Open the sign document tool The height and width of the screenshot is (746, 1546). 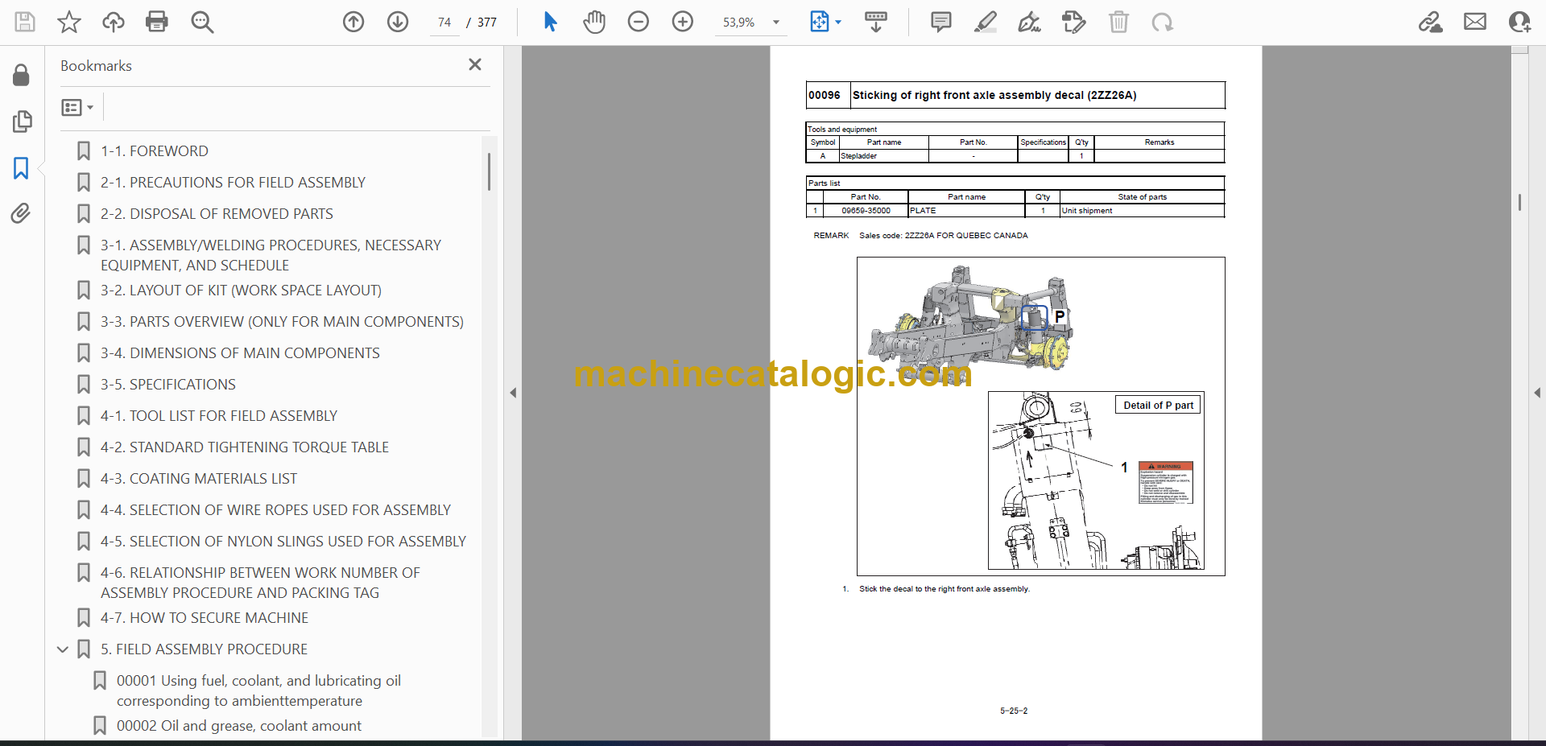click(1029, 22)
